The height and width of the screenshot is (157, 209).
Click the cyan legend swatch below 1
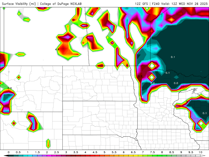(30, 156)
